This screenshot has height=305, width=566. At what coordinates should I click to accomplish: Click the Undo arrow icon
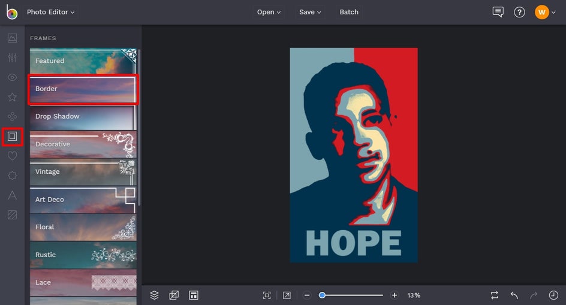tap(514, 295)
